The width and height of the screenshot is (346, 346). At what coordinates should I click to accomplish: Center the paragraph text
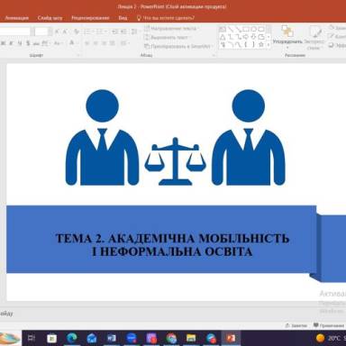tap(96, 43)
